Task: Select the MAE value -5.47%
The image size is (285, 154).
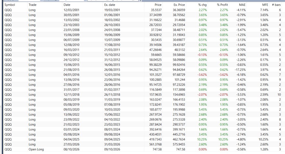Action: point(241,30)
